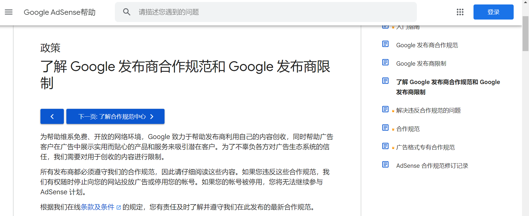529x216 pixels.
Task: Open 合作规范 sidebar item
Action: [408, 129]
